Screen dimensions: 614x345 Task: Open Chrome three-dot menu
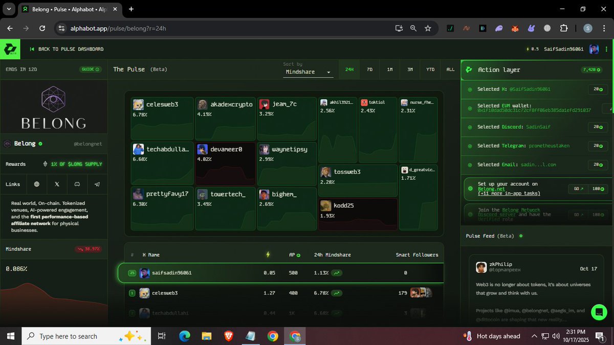[603, 28]
